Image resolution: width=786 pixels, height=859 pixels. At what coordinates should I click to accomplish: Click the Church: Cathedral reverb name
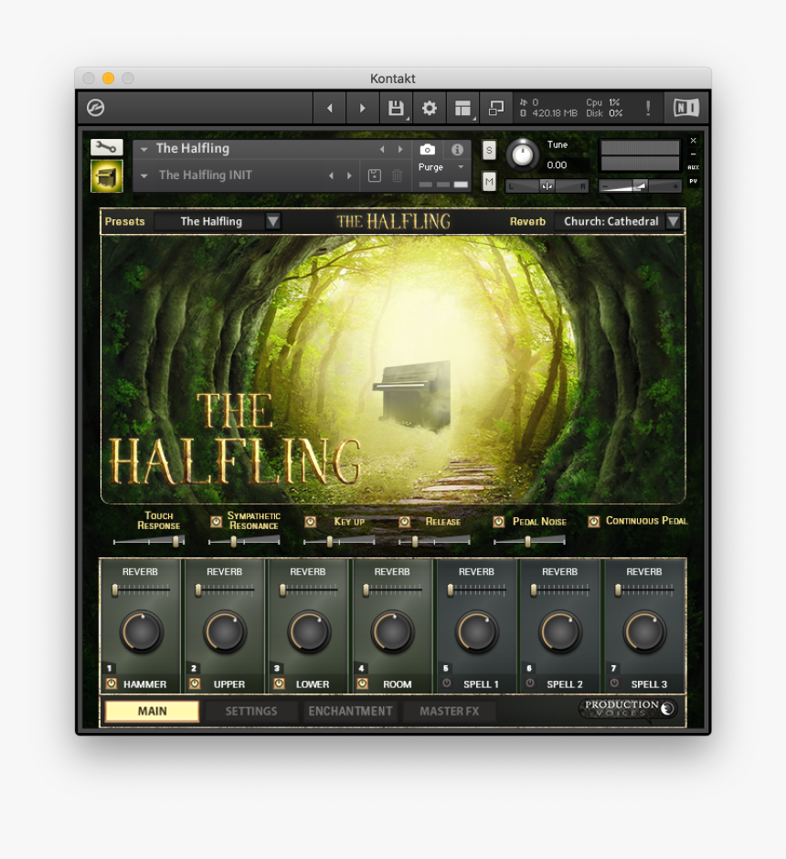pyautogui.click(x=611, y=221)
